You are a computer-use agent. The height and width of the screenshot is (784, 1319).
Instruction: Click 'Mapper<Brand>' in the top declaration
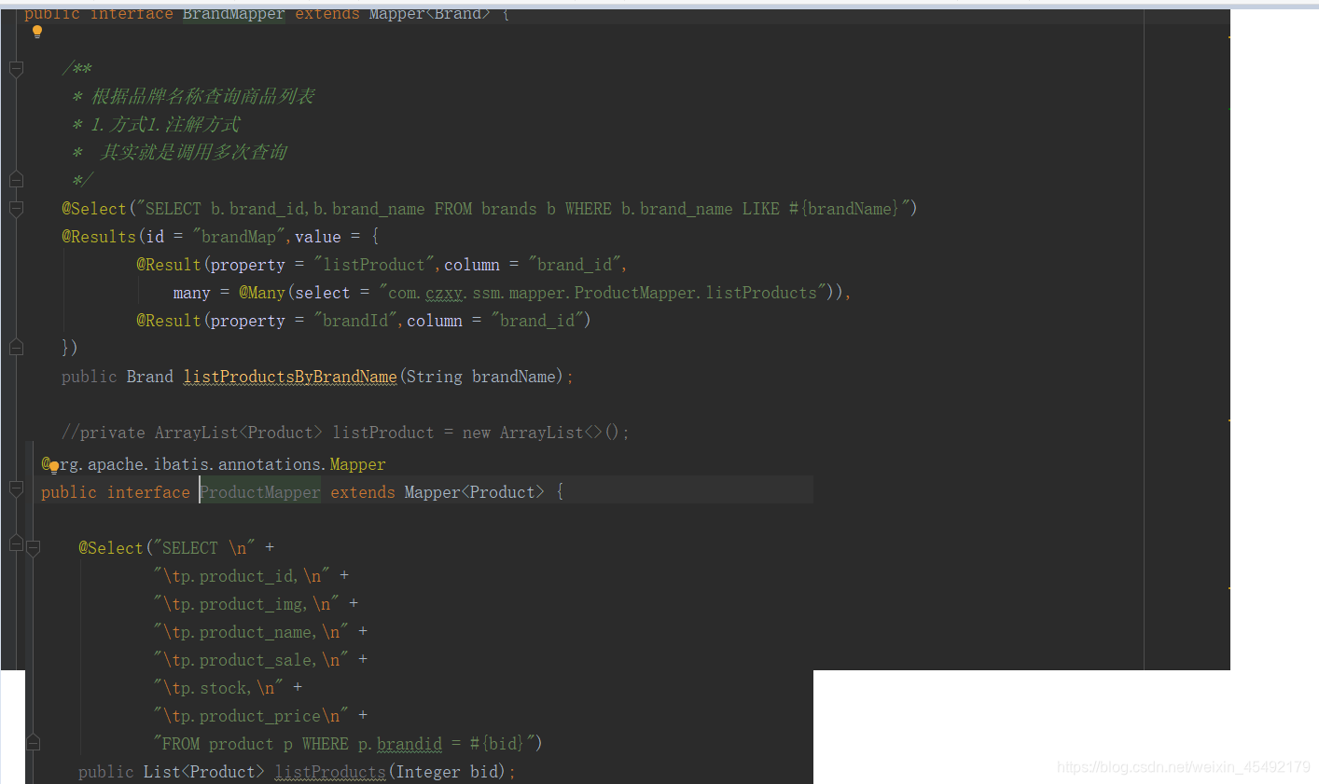pyautogui.click(x=429, y=14)
